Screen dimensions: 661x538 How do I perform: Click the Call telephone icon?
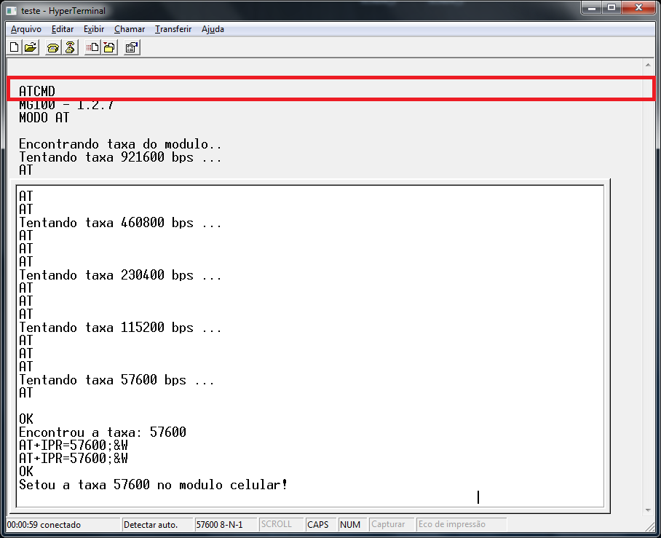(x=52, y=47)
